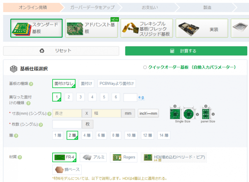Click the help icon beside 層 label

pyautogui.click(x=16, y=135)
